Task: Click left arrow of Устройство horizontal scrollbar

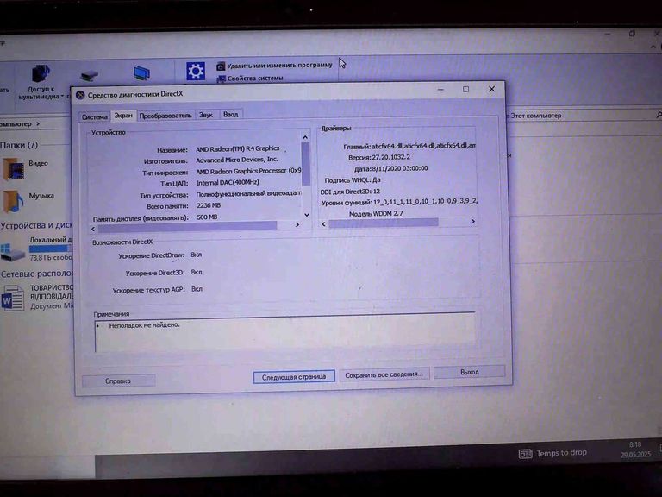Action: coord(93,229)
